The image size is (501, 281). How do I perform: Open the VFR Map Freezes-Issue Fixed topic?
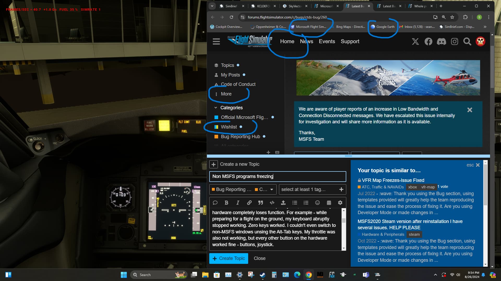point(393,180)
